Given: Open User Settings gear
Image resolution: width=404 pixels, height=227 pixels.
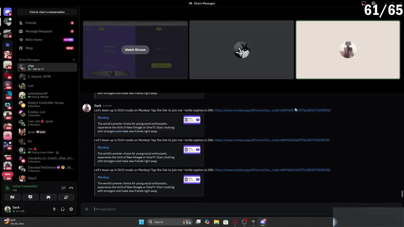Looking at the screenshot, I should [x=71, y=209].
